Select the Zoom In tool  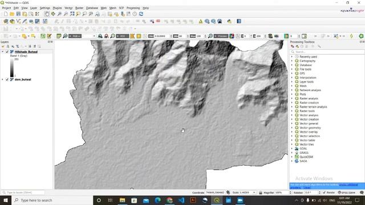tap(59, 14)
